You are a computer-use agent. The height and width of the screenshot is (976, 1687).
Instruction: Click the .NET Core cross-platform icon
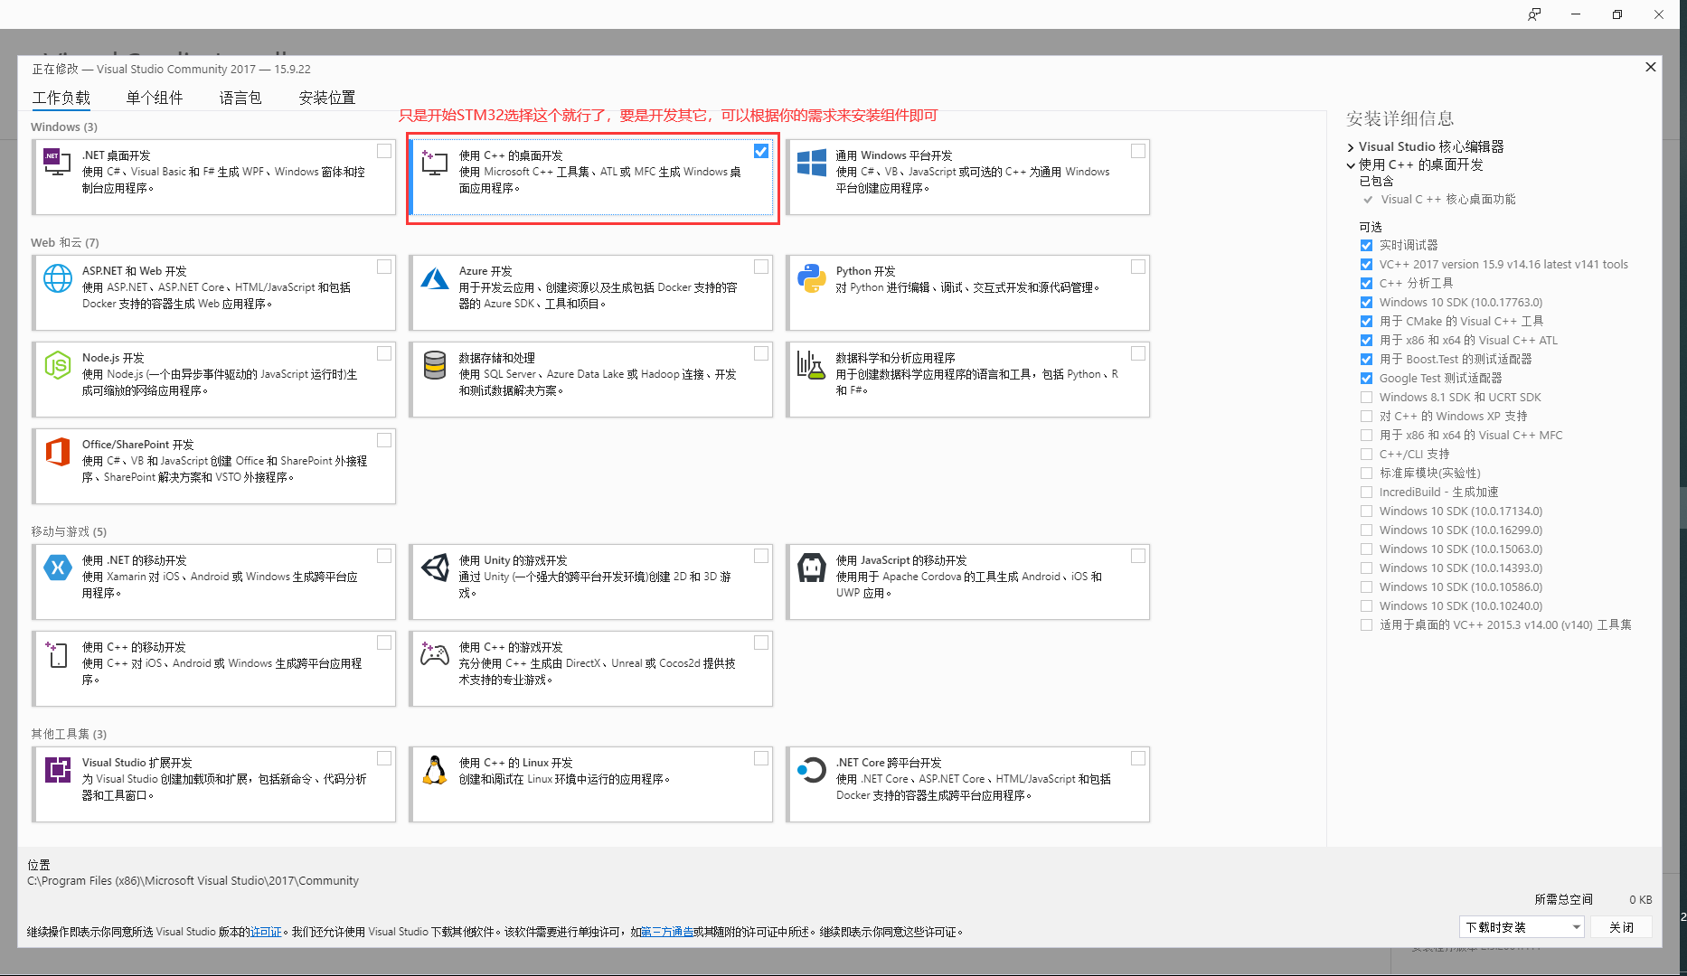click(x=811, y=769)
